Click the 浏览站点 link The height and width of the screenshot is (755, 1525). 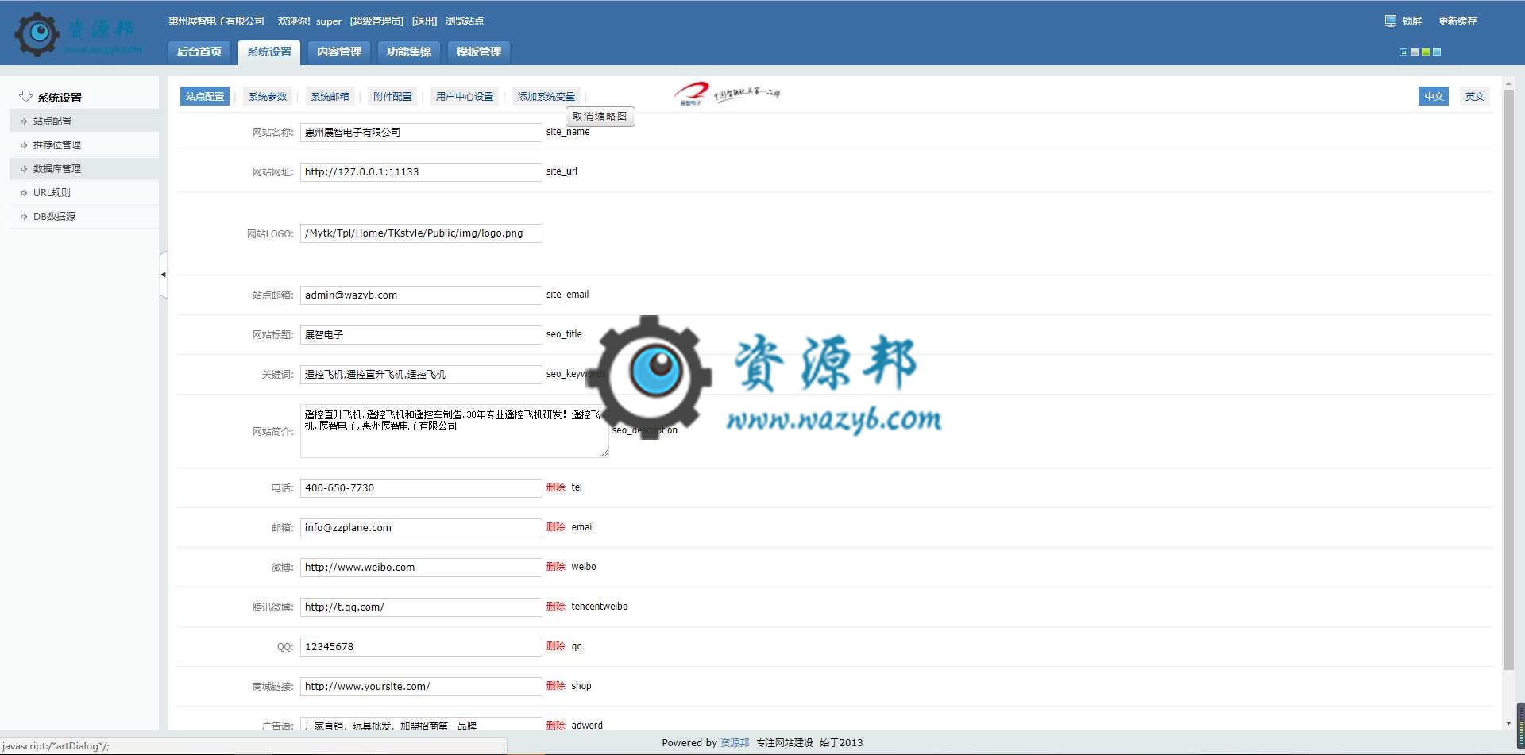[x=465, y=21]
